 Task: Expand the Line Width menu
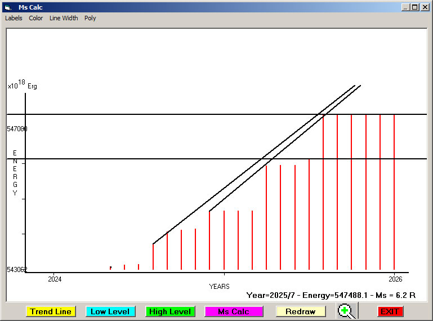click(64, 18)
